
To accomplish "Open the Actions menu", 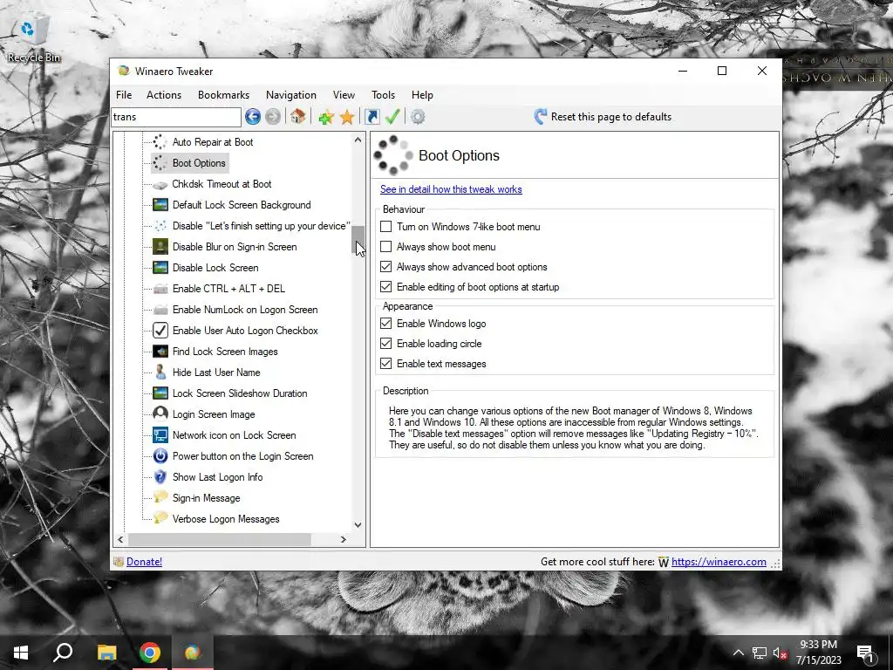I will (x=164, y=95).
